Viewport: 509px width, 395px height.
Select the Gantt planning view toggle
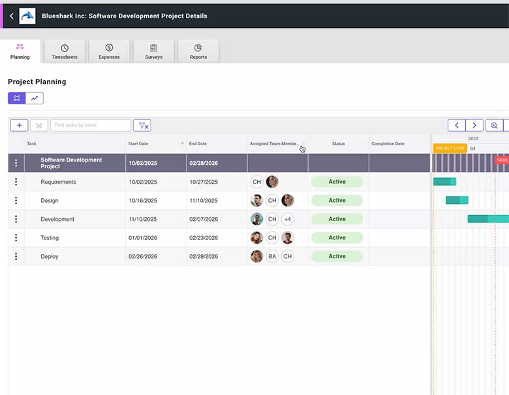[x=17, y=98]
